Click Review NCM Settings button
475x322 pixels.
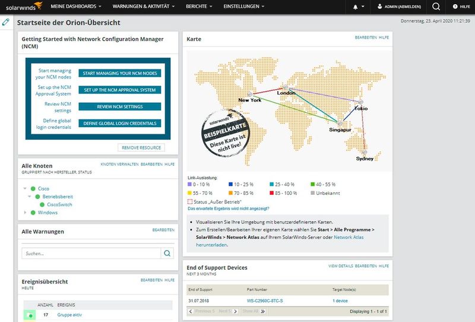coord(120,106)
